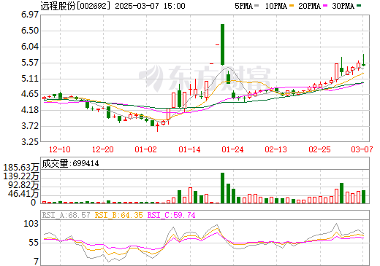Click the green 30PMA legend color dash
The height and width of the screenshot is (266, 380).
(x=359, y=6)
